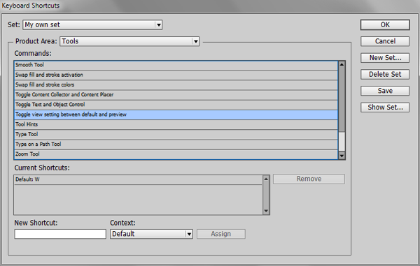Click the Delete Set button

385,74
